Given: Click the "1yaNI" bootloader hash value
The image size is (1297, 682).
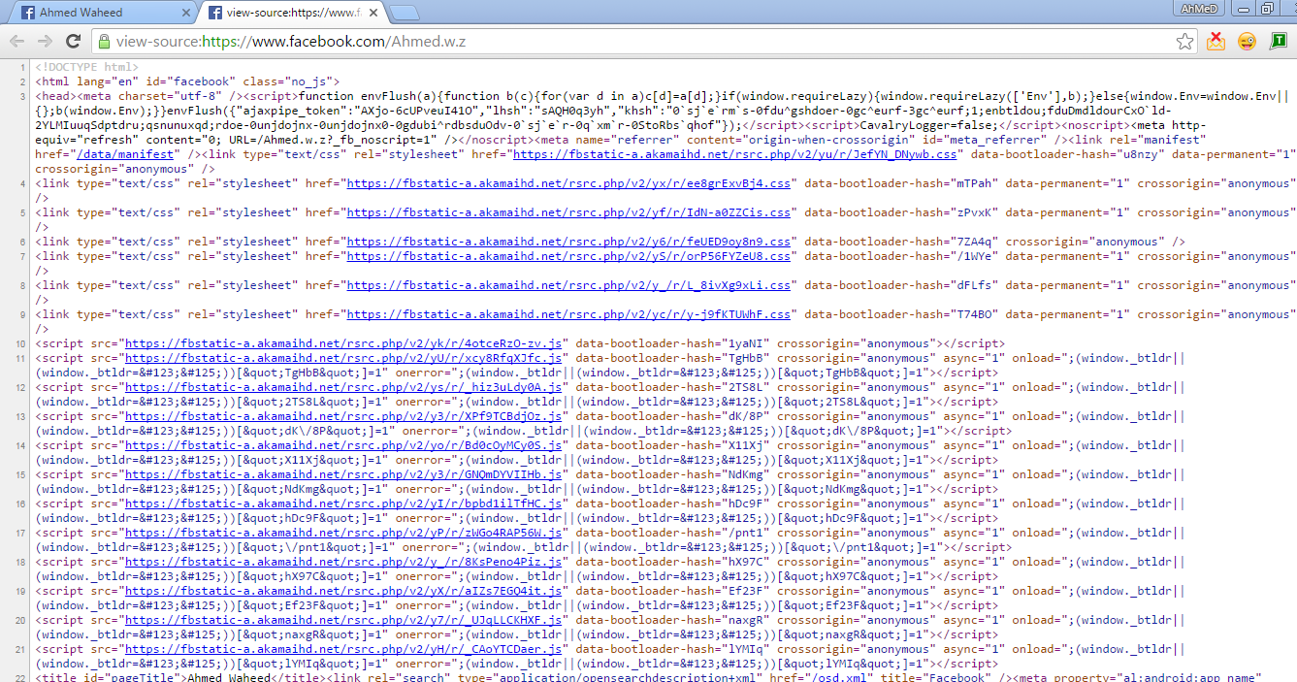Looking at the screenshot, I should click(x=742, y=343).
